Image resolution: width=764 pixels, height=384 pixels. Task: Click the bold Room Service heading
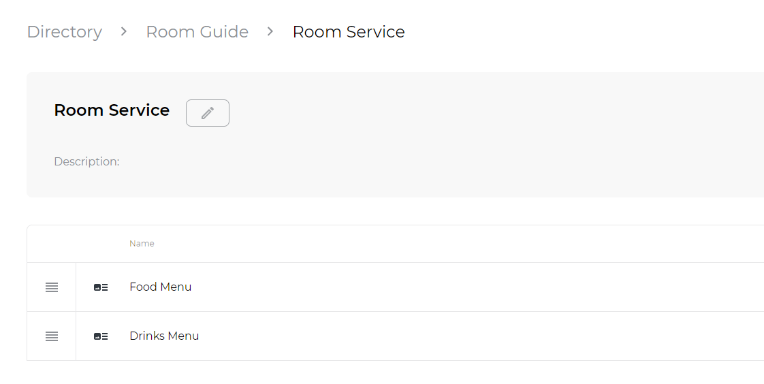pos(112,110)
